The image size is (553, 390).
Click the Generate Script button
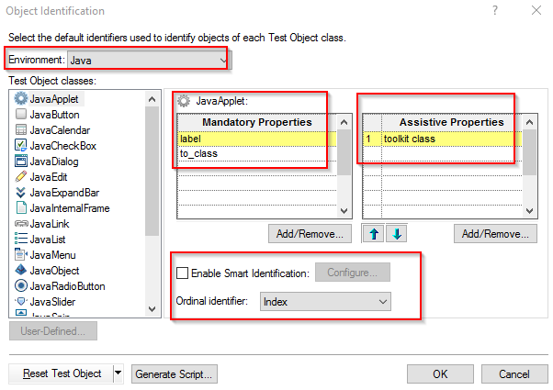point(175,374)
